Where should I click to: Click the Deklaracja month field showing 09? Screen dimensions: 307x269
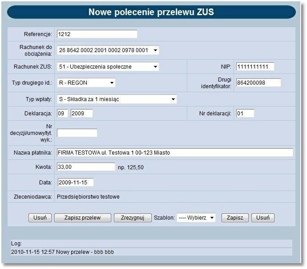click(62, 113)
